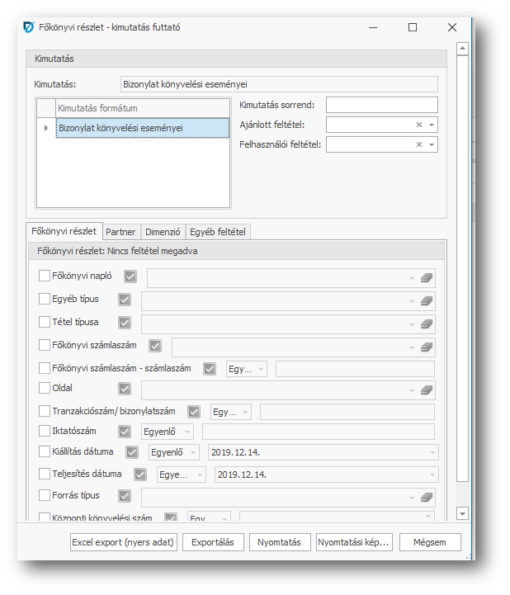Viewport: 510px width, 595px height.
Task: Click the eraser icon in Egyéb típus row
Action: [426, 300]
